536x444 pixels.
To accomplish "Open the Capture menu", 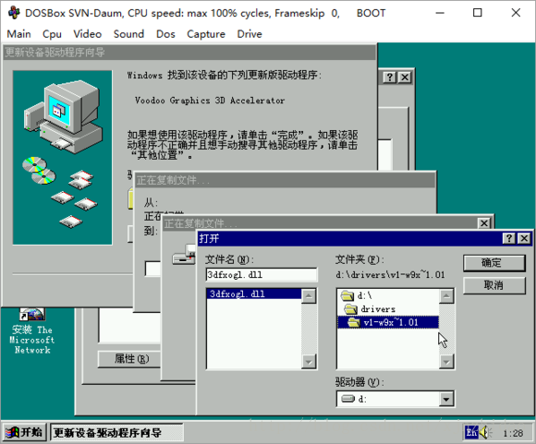I will coord(206,34).
